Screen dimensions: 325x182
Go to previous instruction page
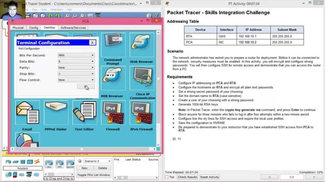[x=269, y=177]
